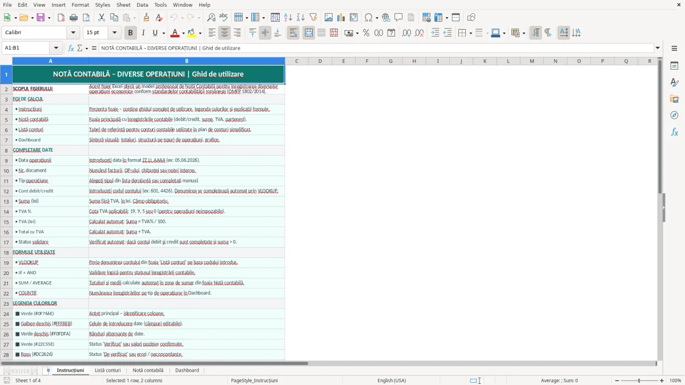The height and width of the screenshot is (385, 685).
Task: Click the Spelling check icon
Action: pyautogui.click(x=224, y=18)
